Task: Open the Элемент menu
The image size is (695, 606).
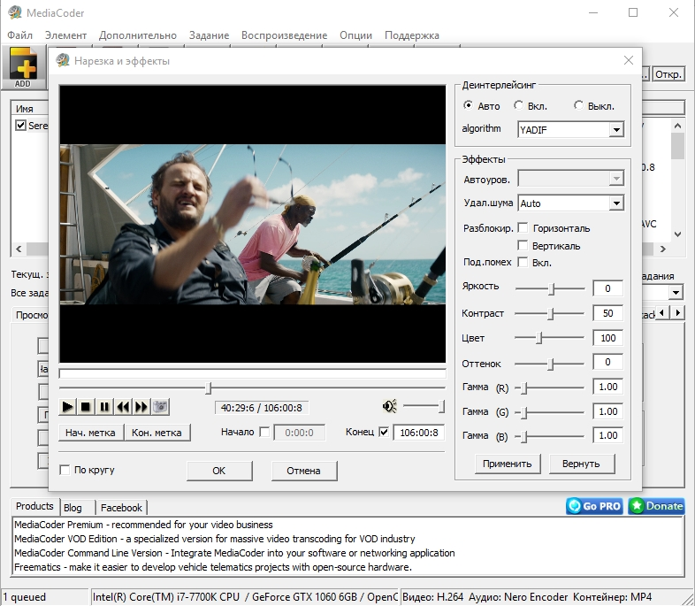Action: [65, 35]
